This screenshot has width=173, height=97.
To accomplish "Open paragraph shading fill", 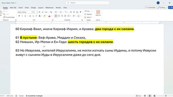I will pyautogui.click(x=74, y=16).
